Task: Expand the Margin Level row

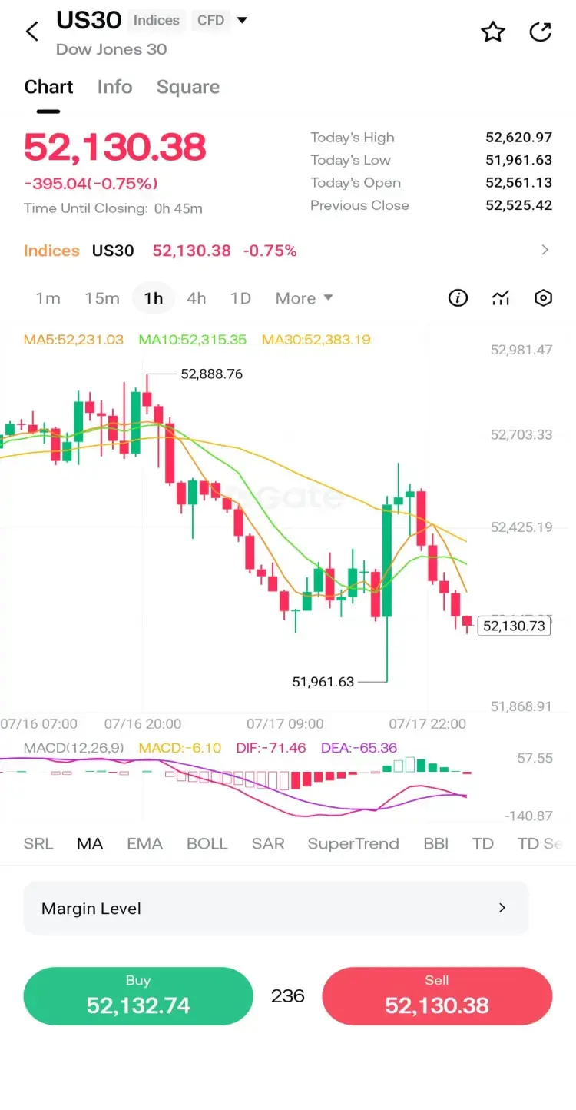Action: (276, 908)
